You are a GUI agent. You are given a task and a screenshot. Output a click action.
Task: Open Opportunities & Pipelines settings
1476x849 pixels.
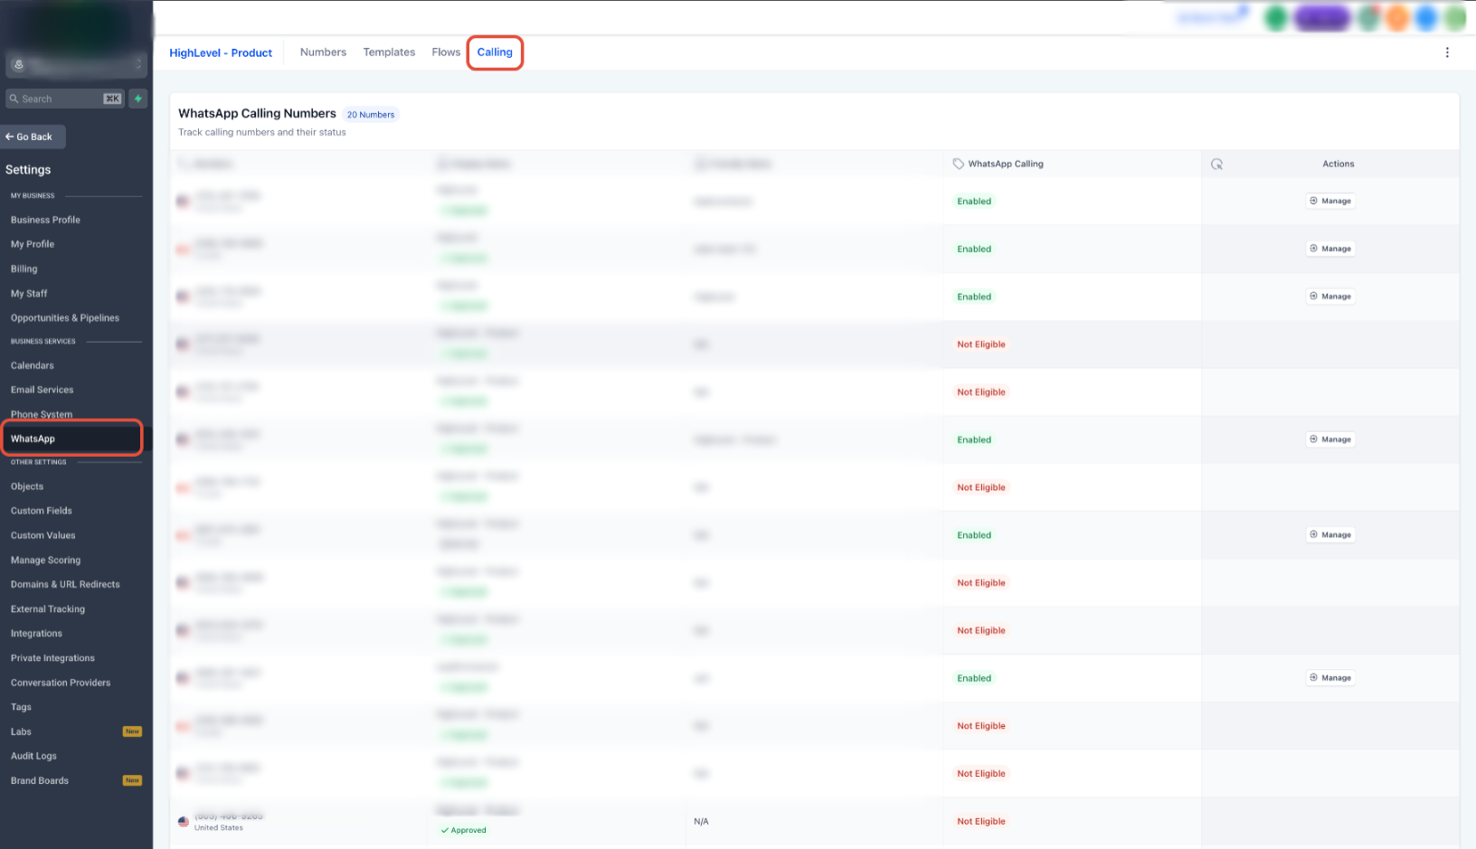[x=65, y=318]
